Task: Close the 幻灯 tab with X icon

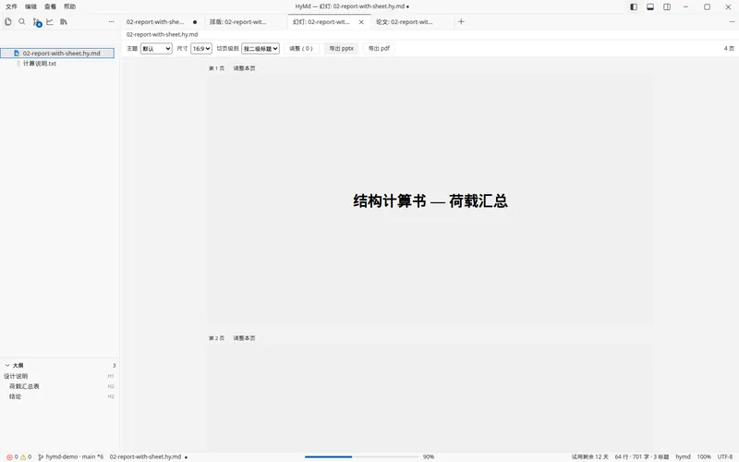Action: (361, 22)
